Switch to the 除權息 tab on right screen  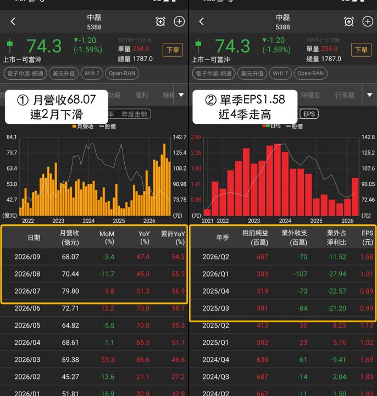click(311, 95)
